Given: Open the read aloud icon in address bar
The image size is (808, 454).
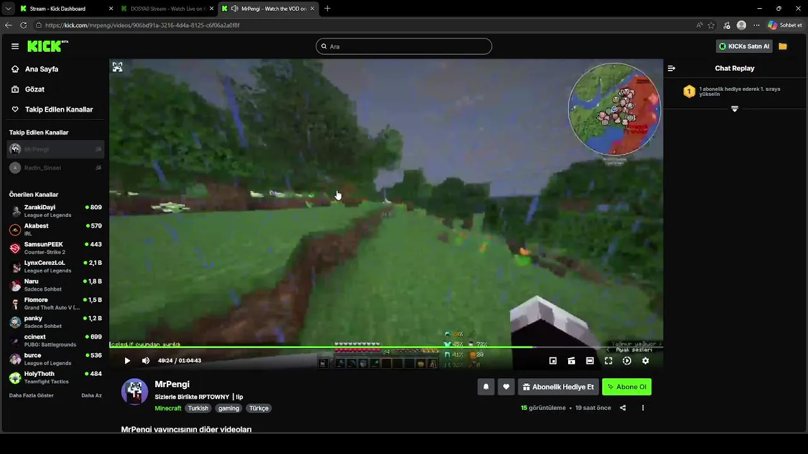Looking at the screenshot, I should 699,25.
